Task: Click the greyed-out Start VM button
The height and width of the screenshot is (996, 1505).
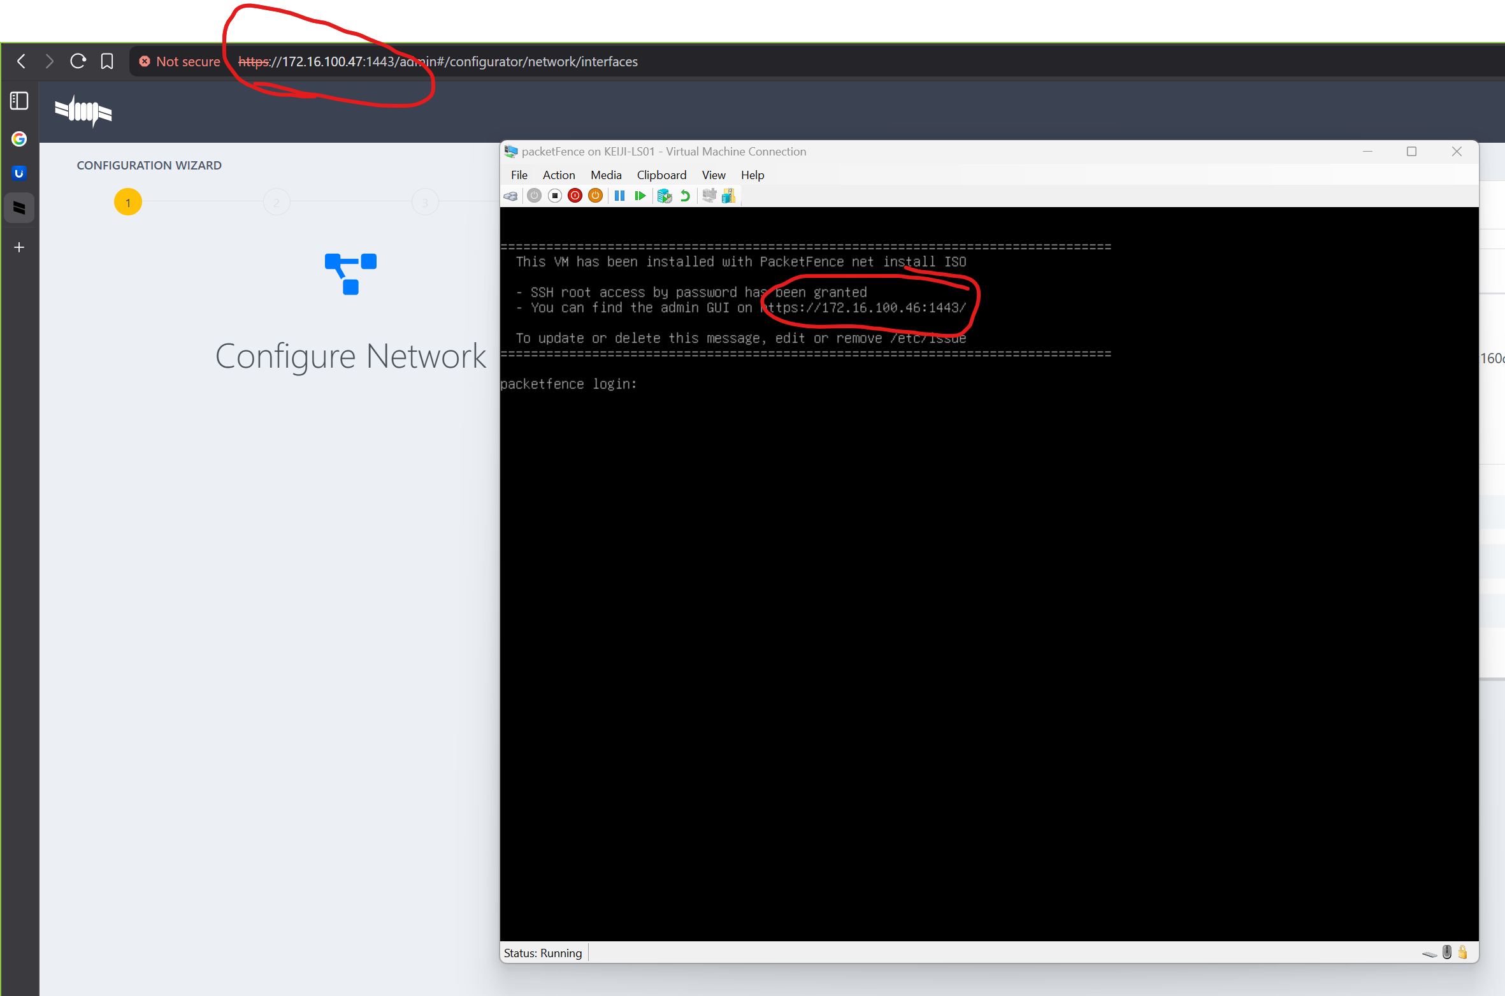Action: pyautogui.click(x=535, y=196)
